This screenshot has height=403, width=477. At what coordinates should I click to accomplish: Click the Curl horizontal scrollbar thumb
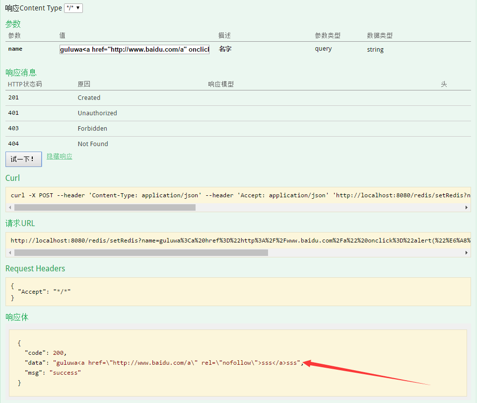(105, 207)
